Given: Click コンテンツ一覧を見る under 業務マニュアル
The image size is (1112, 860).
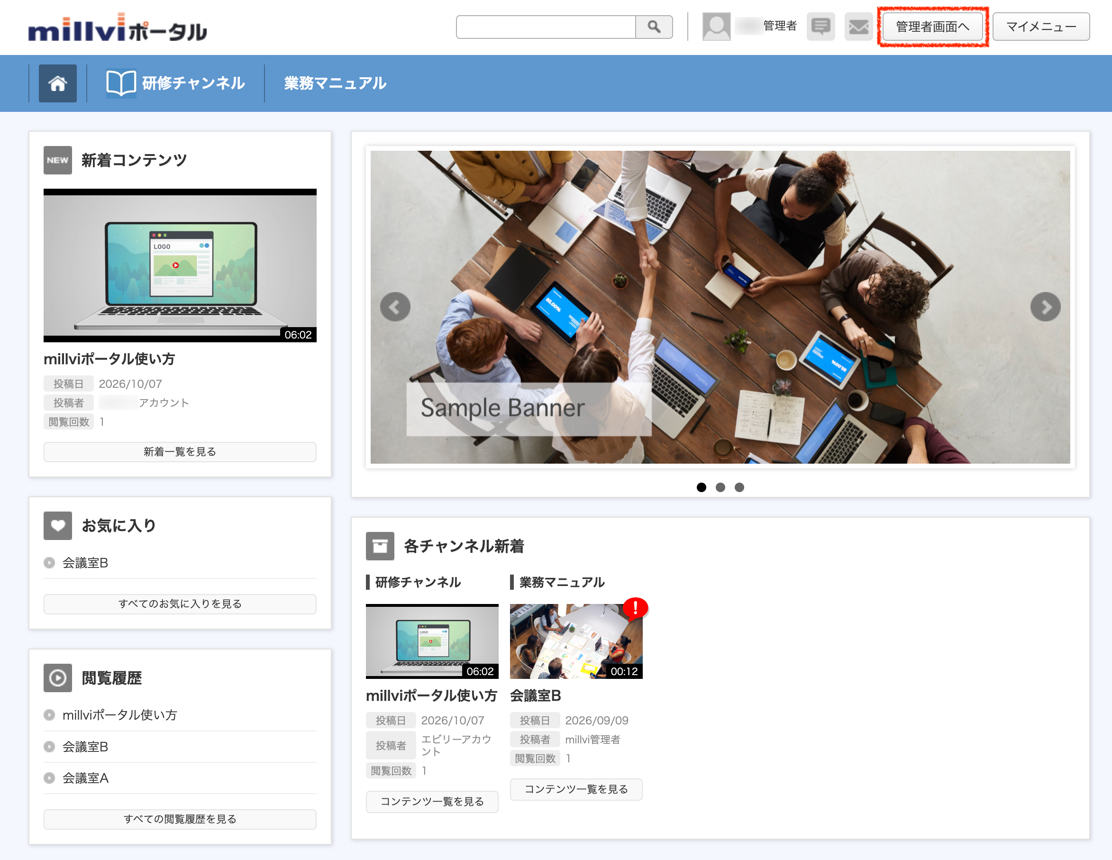Looking at the screenshot, I should point(576,789).
